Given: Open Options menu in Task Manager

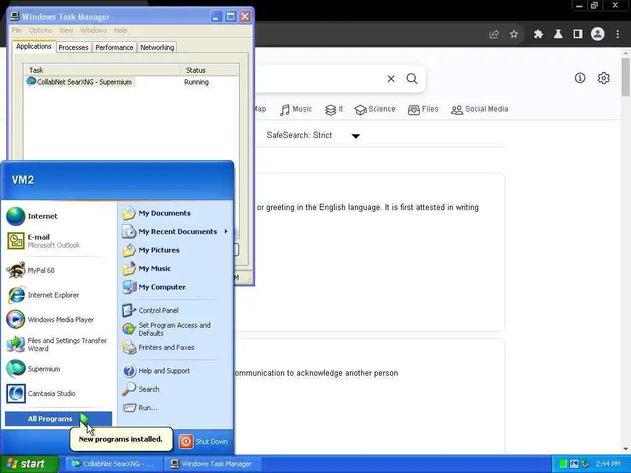Looking at the screenshot, I should pyautogui.click(x=41, y=31).
